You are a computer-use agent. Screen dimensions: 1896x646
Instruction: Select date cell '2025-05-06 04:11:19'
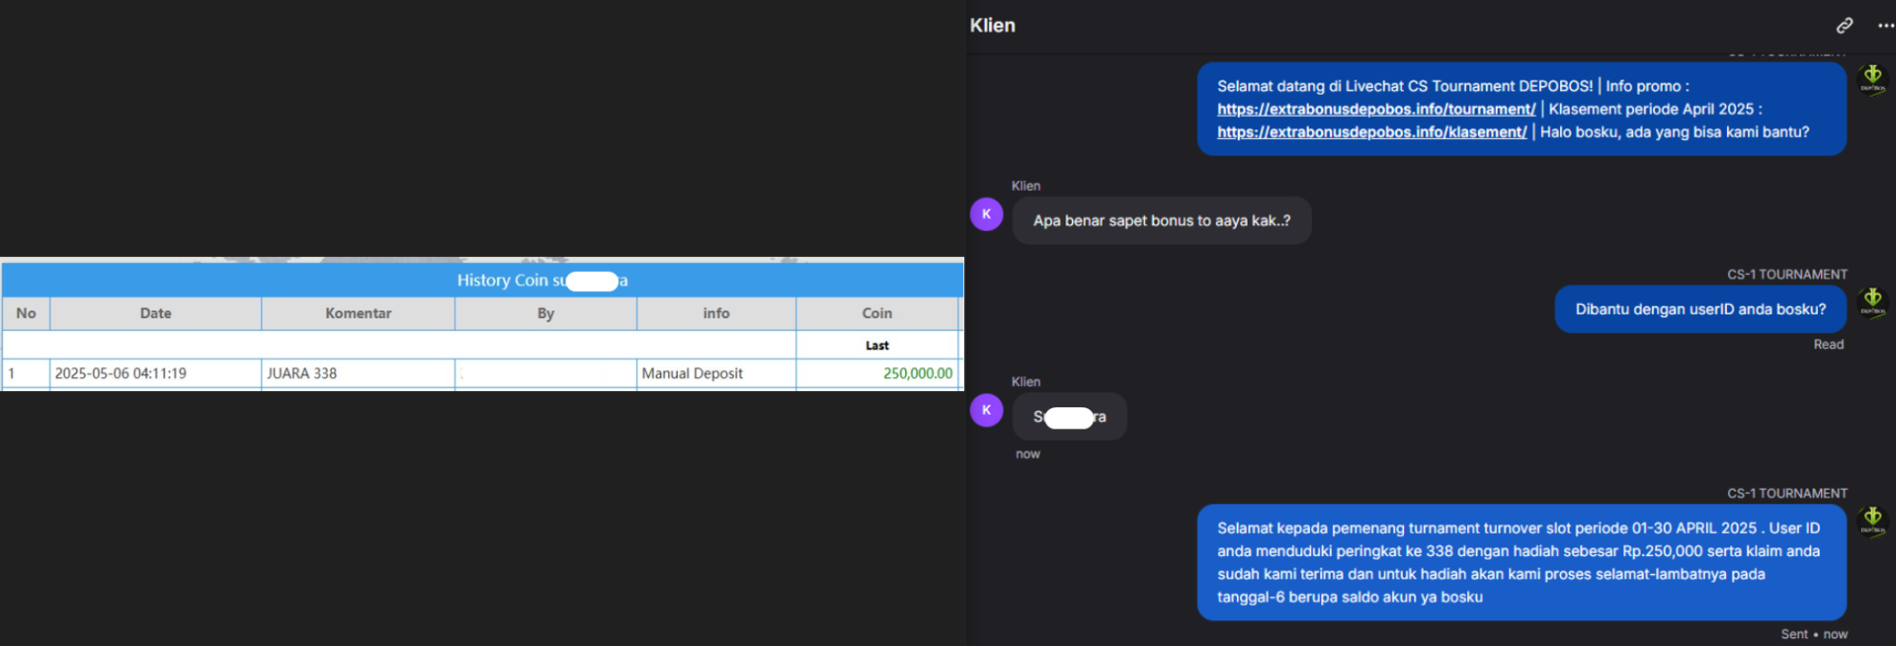(x=155, y=373)
